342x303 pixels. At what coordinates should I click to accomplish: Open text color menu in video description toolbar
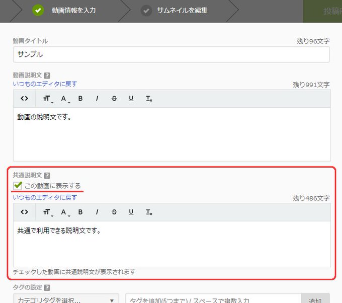point(65,99)
